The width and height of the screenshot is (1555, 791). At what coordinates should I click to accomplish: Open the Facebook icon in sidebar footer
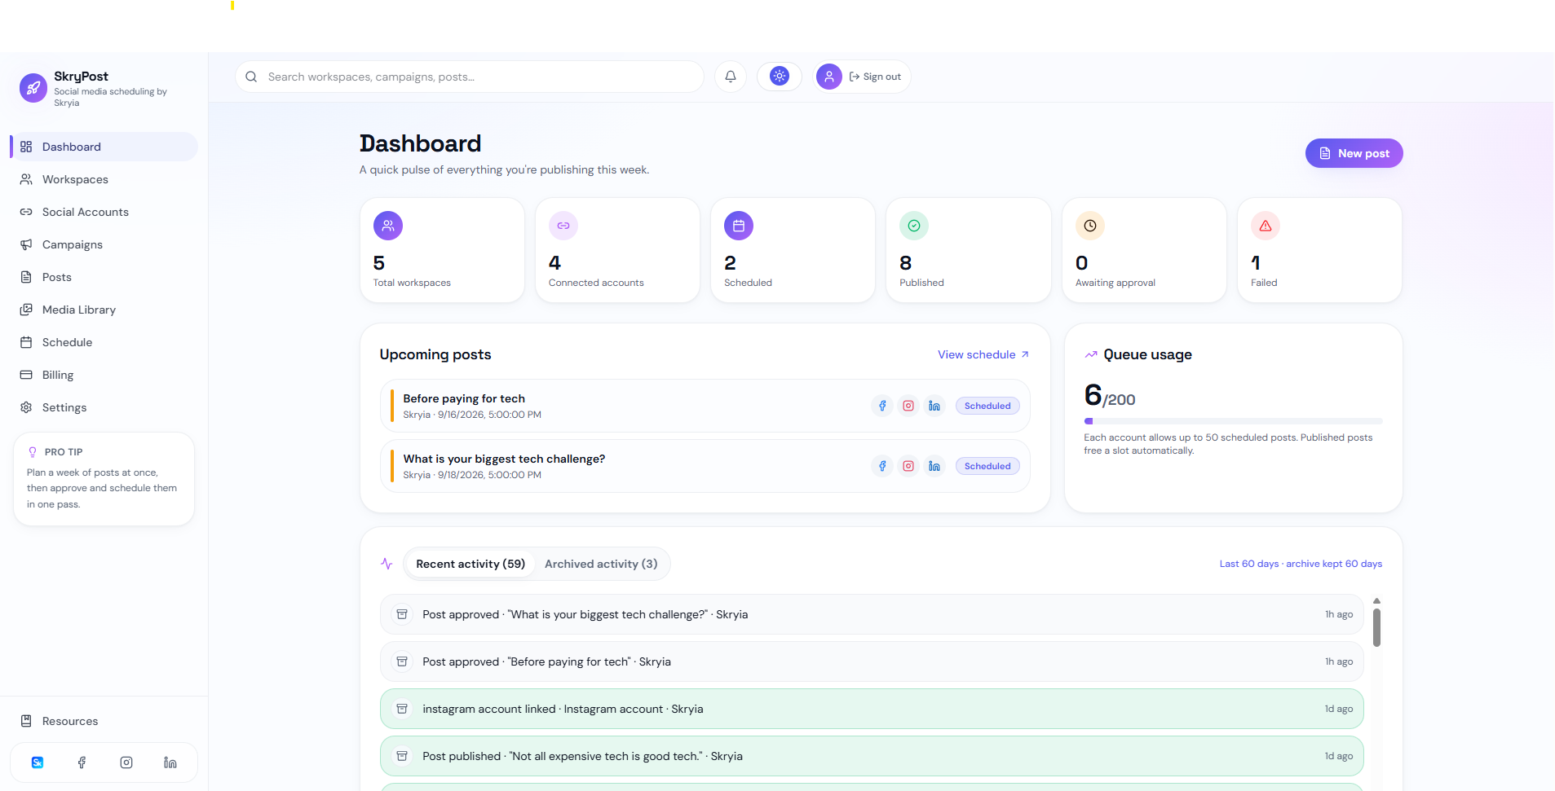82,762
